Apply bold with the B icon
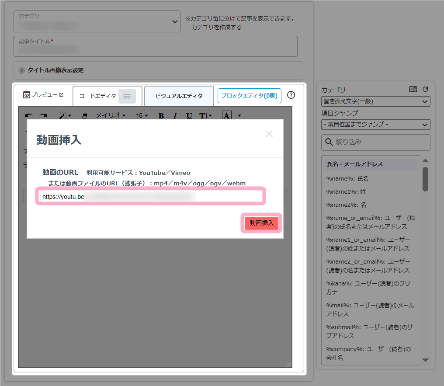The image size is (444, 386). pos(161,116)
